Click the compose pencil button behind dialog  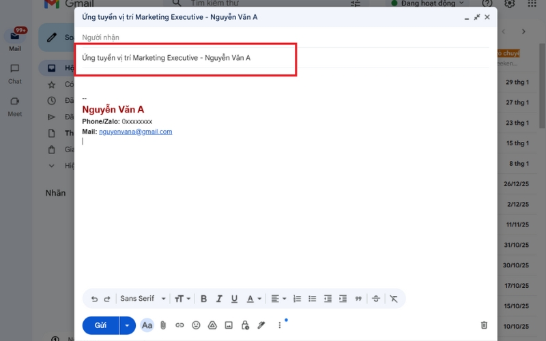click(x=57, y=38)
